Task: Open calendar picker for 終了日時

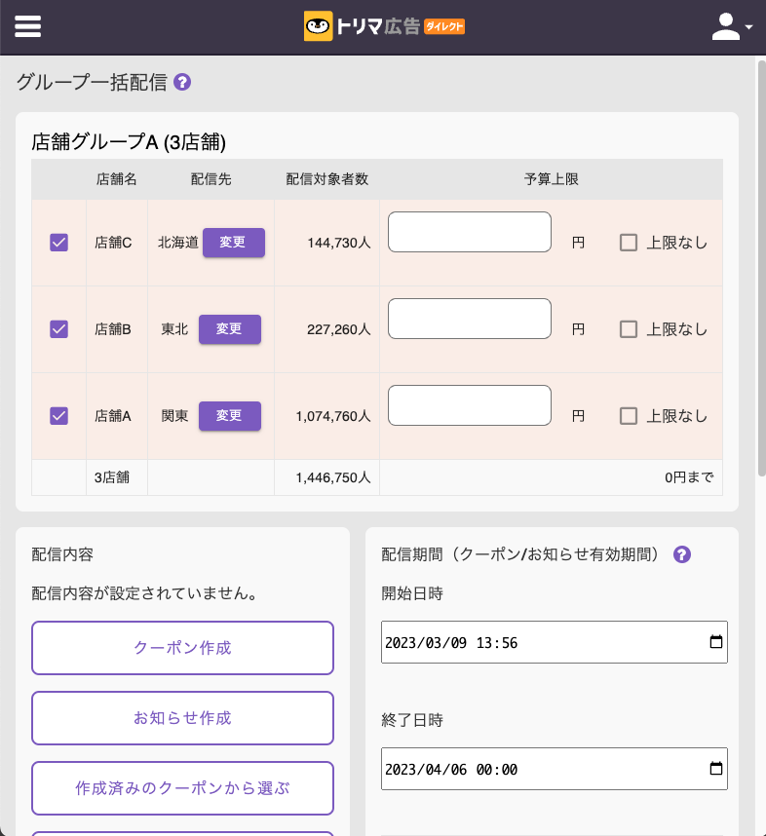Action: click(x=716, y=769)
